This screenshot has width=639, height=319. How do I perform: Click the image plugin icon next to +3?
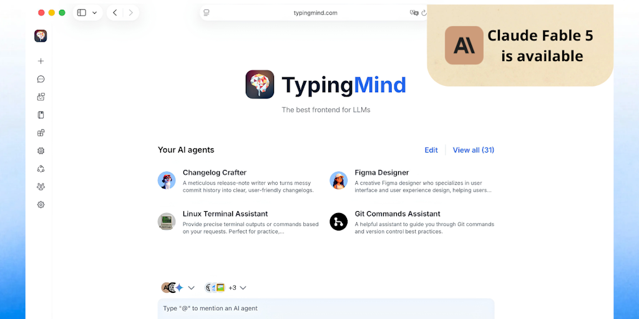pyautogui.click(x=220, y=288)
